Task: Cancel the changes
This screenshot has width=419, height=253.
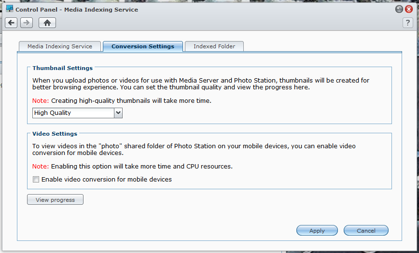Action: tap(366, 231)
